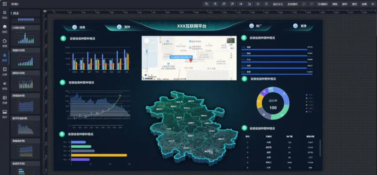Click the fourth toolbar icon, vertical align
The height and width of the screenshot is (175, 377).
click(x=232, y=4)
